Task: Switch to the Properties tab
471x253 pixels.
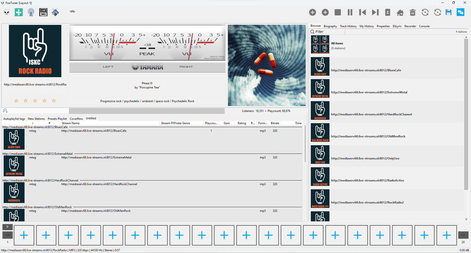Action: click(383, 26)
